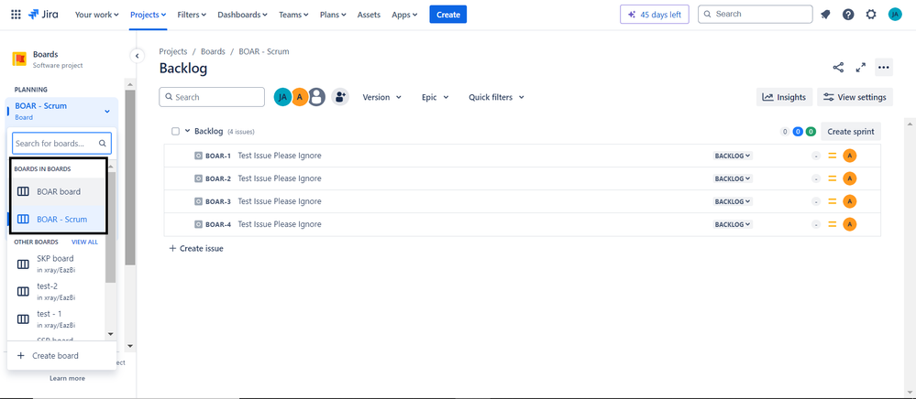The height and width of the screenshot is (399, 916).
Task: Open the Apps menu
Action: [405, 15]
